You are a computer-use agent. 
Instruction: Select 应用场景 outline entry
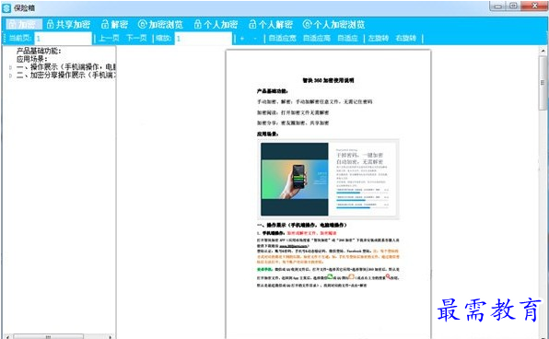[32, 59]
